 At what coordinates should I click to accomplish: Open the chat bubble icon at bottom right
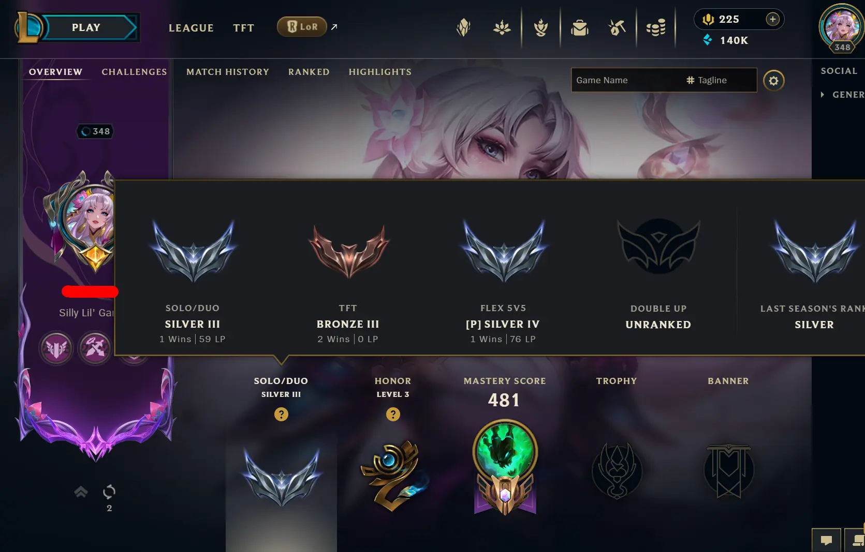(x=826, y=540)
